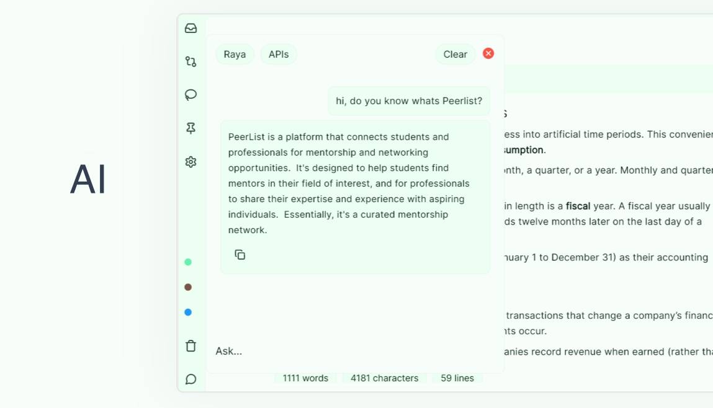Click the 1111 words counter

pyautogui.click(x=305, y=378)
